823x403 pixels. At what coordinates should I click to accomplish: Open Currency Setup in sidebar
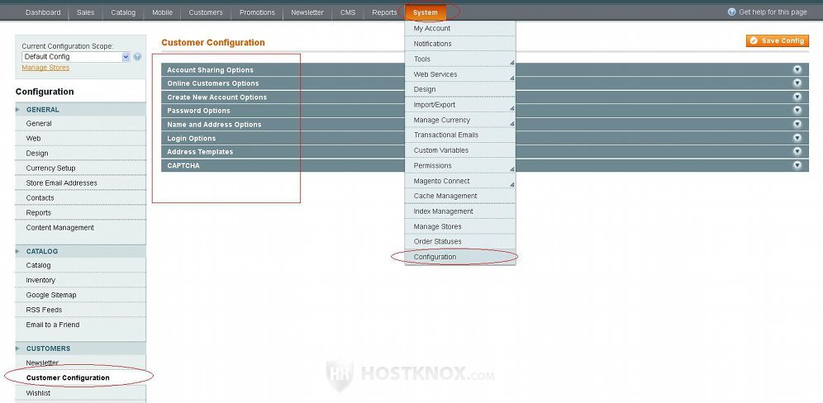80,168
